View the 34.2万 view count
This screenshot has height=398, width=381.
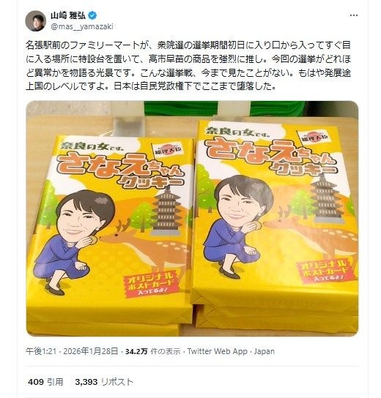(x=136, y=352)
